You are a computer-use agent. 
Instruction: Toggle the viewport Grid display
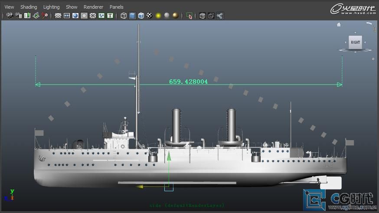[x=58, y=16]
